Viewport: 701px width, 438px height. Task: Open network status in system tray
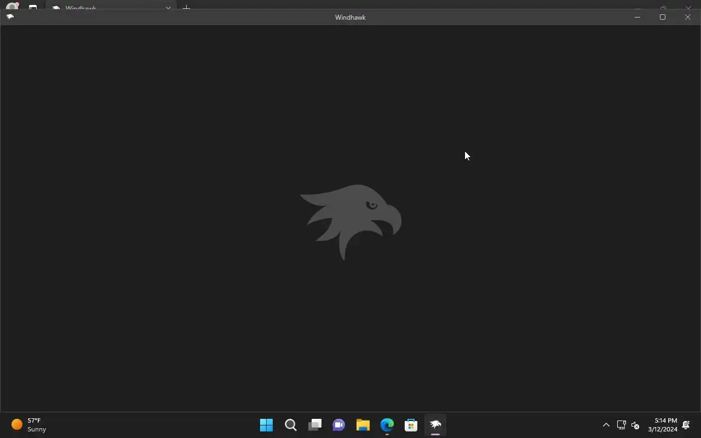coord(621,425)
